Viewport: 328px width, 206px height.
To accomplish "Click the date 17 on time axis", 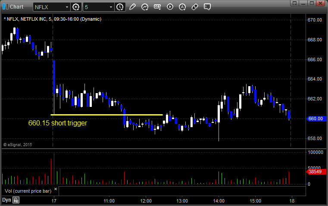I will [54, 201].
